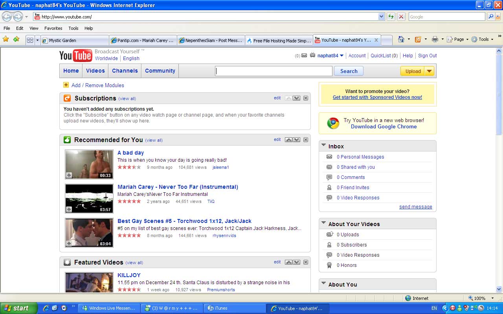Open the Quick Tabs grid icon
The width and height of the screenshot is (503, 314).
(x=30, y=40)
